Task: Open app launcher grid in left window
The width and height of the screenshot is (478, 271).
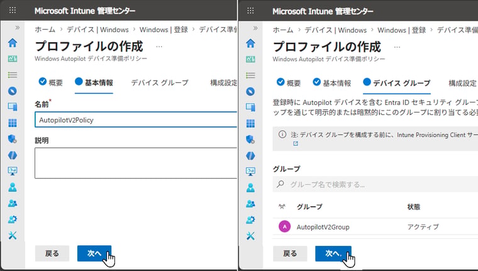Action: pyautogui.click(x=13, y=10)
